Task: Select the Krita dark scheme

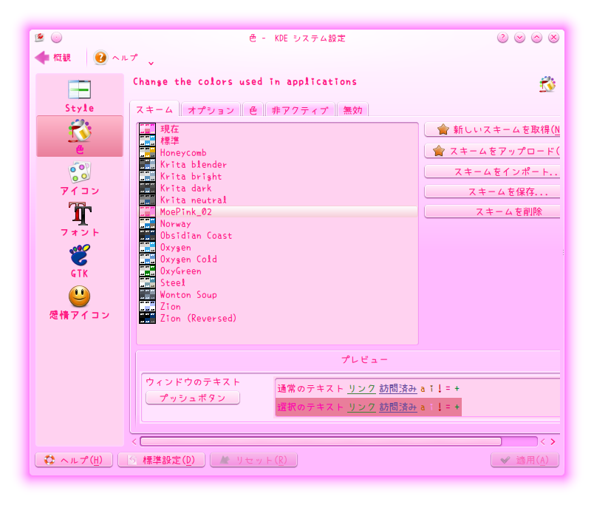Action: 278,188
